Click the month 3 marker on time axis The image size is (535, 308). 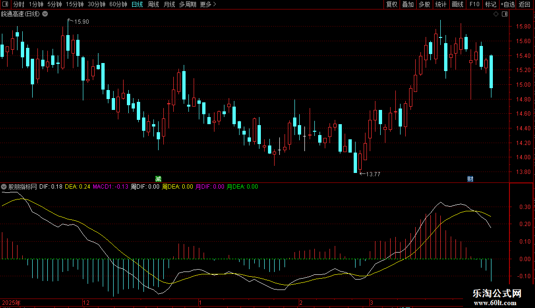[x=371, y=302]
